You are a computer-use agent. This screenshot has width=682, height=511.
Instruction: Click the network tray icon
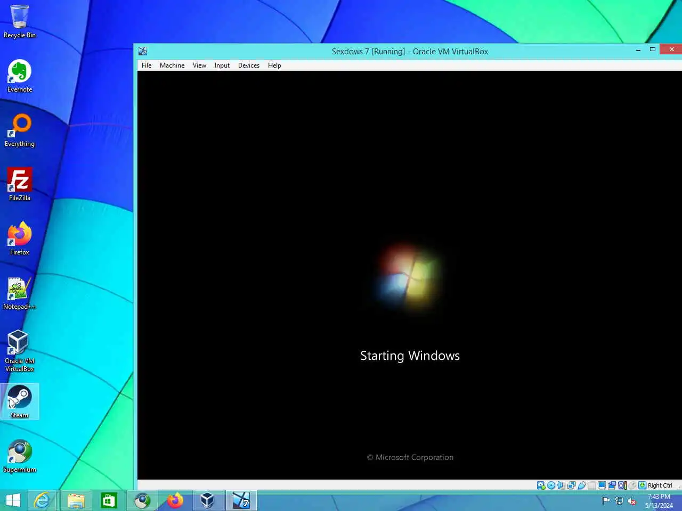pos(619,500)
